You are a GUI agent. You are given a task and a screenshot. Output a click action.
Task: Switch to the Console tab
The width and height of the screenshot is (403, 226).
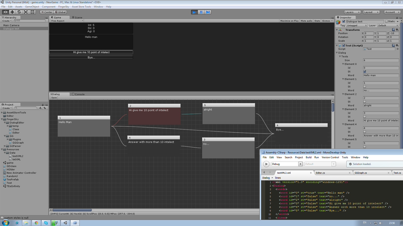coord(78,94)
